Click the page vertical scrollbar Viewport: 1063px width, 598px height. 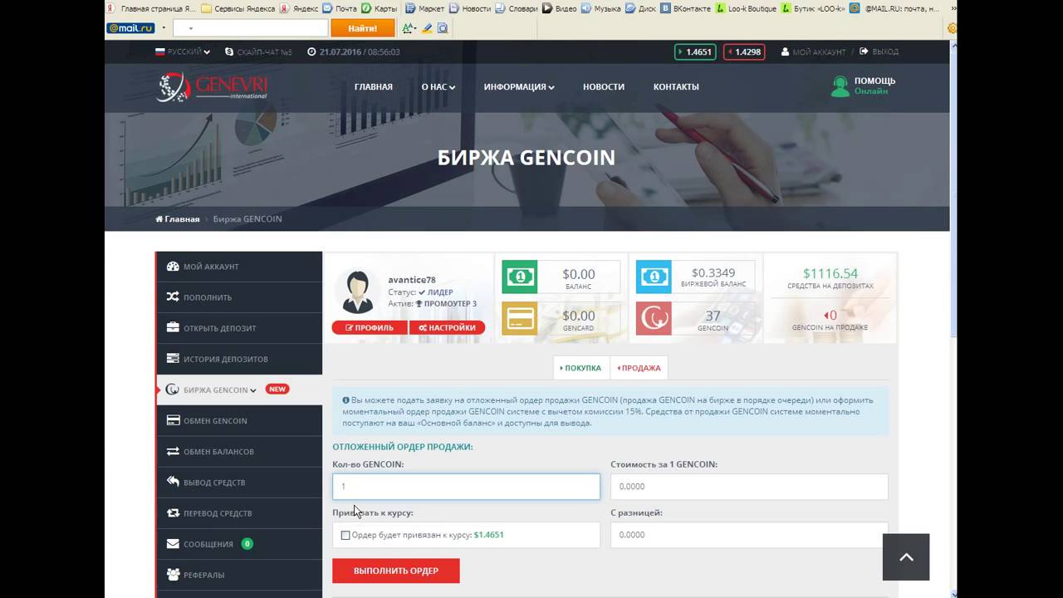point(953,319)
